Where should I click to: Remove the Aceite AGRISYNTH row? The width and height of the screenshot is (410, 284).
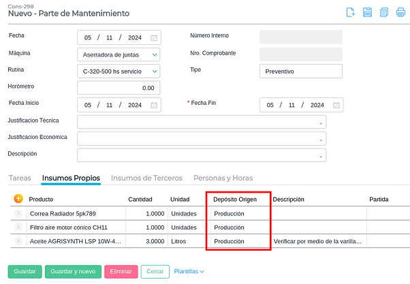tap(18, 240)
